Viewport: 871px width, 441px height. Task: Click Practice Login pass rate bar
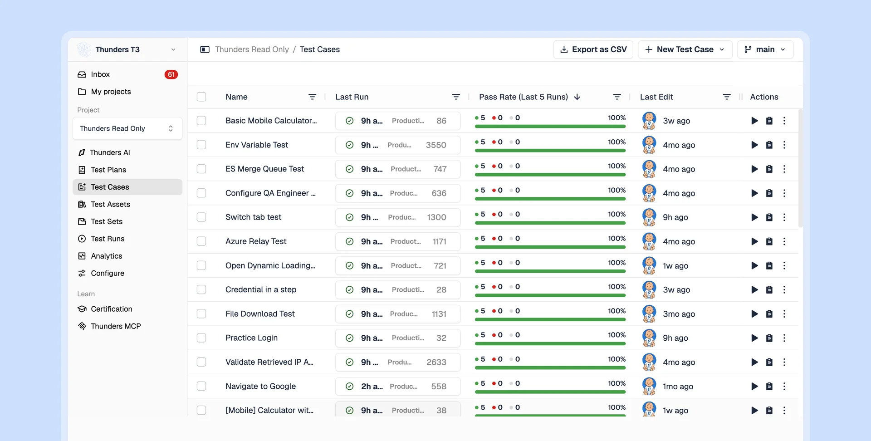pos(550,343)
